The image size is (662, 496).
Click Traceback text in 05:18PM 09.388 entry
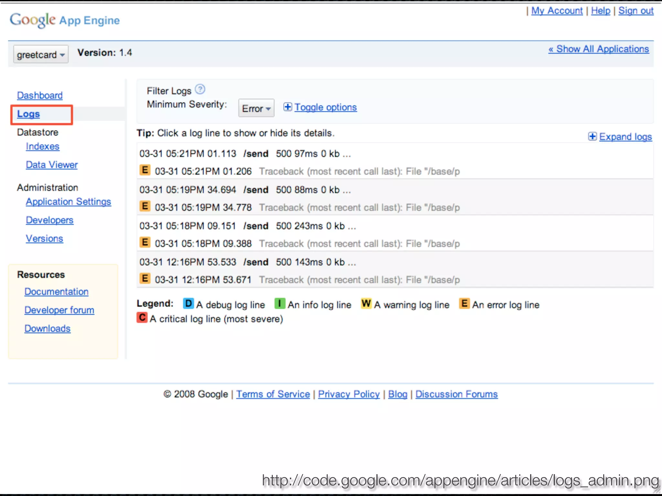pos(359,244)
